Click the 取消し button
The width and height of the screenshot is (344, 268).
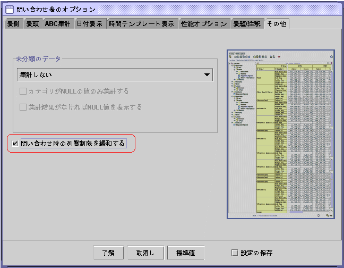(145, 253)
